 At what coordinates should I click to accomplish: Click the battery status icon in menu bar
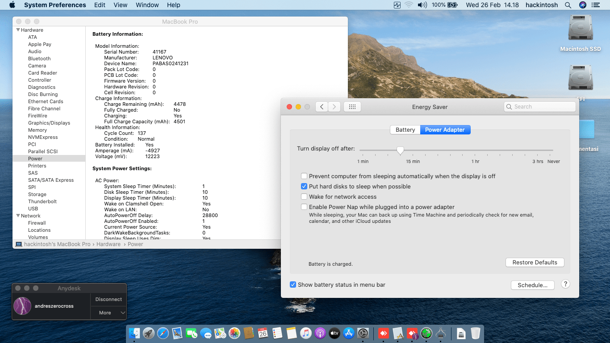coord(452,5)
